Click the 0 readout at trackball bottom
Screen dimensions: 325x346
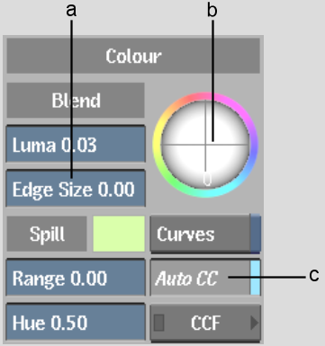[207, 179]
